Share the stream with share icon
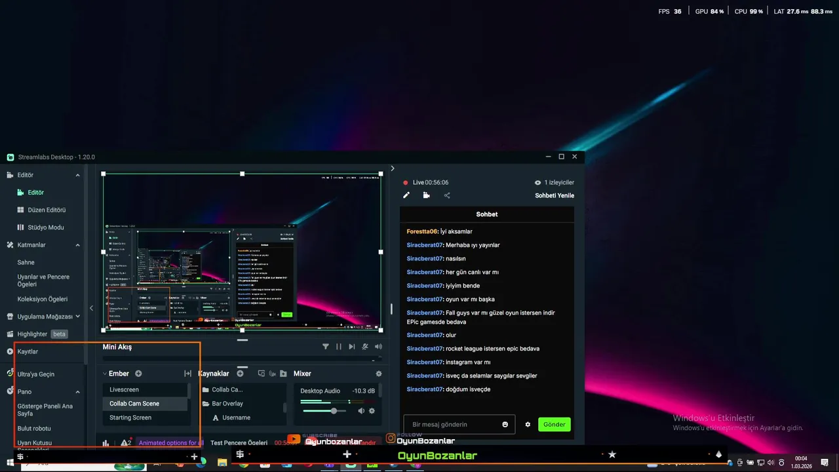The image size is (839, 472). coord(447,195)
